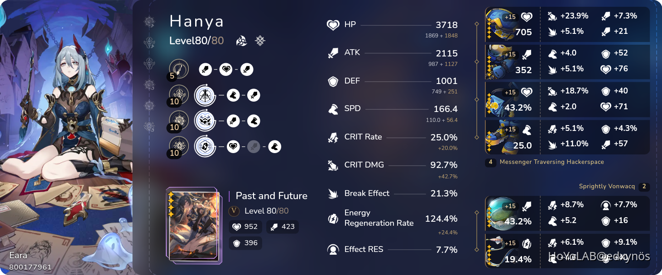Toggle the heart trace node in the Talent row
This screenshot has width=662, height=275.
pos(233,146)
